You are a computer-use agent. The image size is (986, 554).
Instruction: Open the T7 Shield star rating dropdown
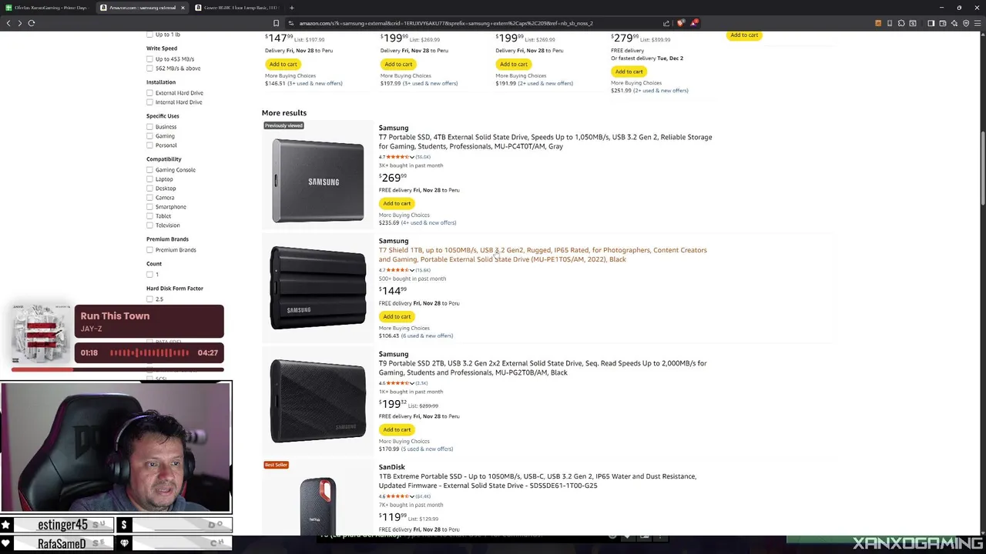click(x=412, y=270)
